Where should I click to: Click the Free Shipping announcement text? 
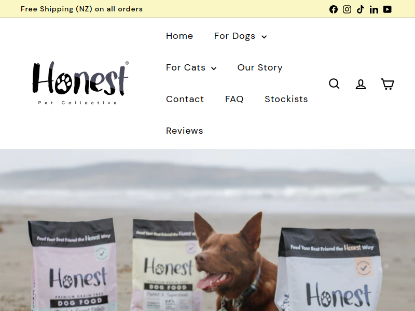[81, 9]
